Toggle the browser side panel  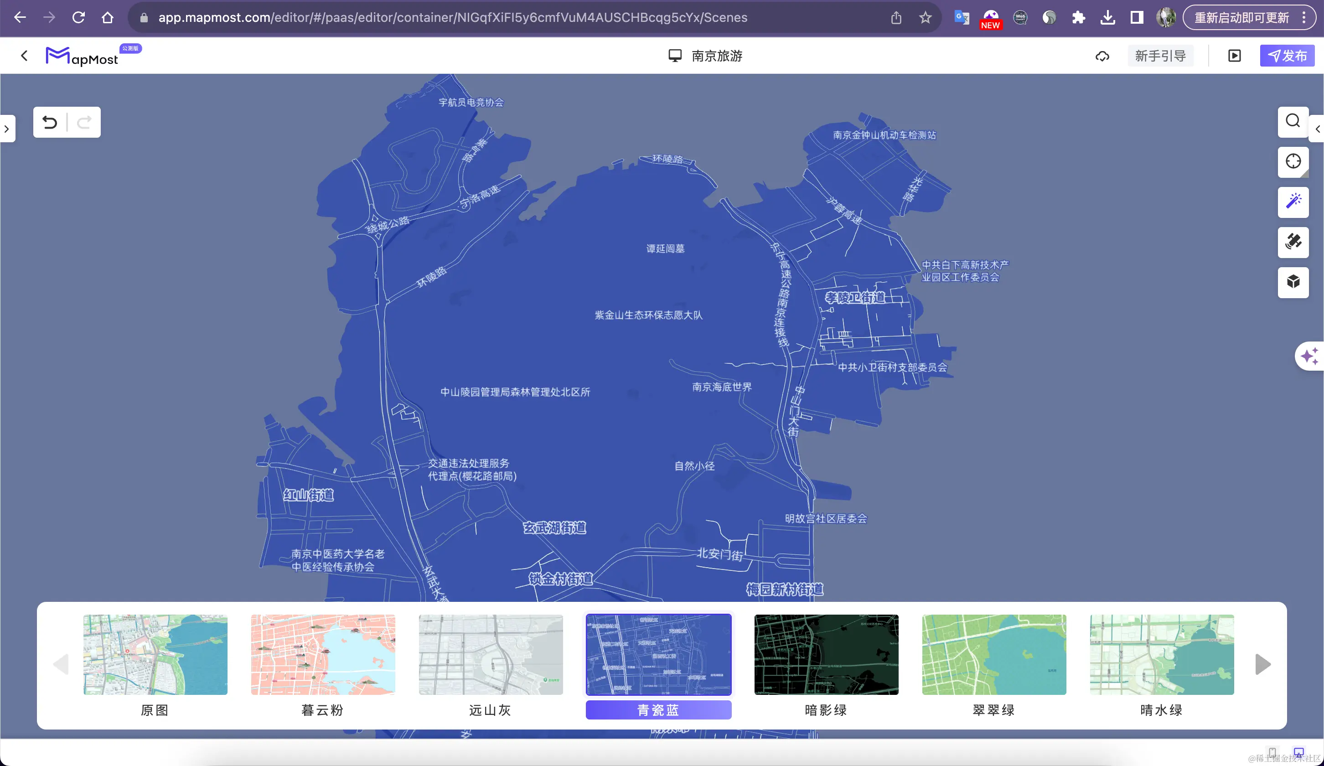point(1137,18)
